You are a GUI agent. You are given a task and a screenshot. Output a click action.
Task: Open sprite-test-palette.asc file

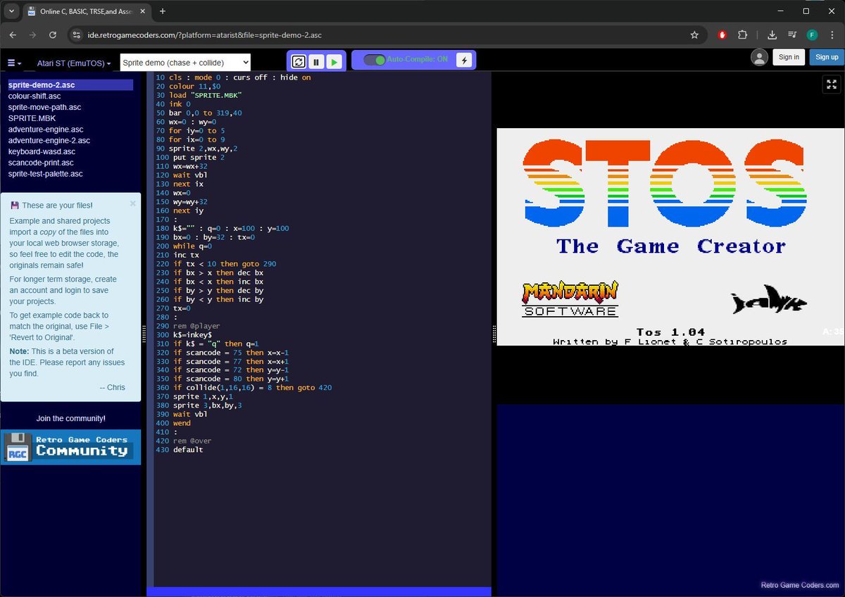pos(45,174)
